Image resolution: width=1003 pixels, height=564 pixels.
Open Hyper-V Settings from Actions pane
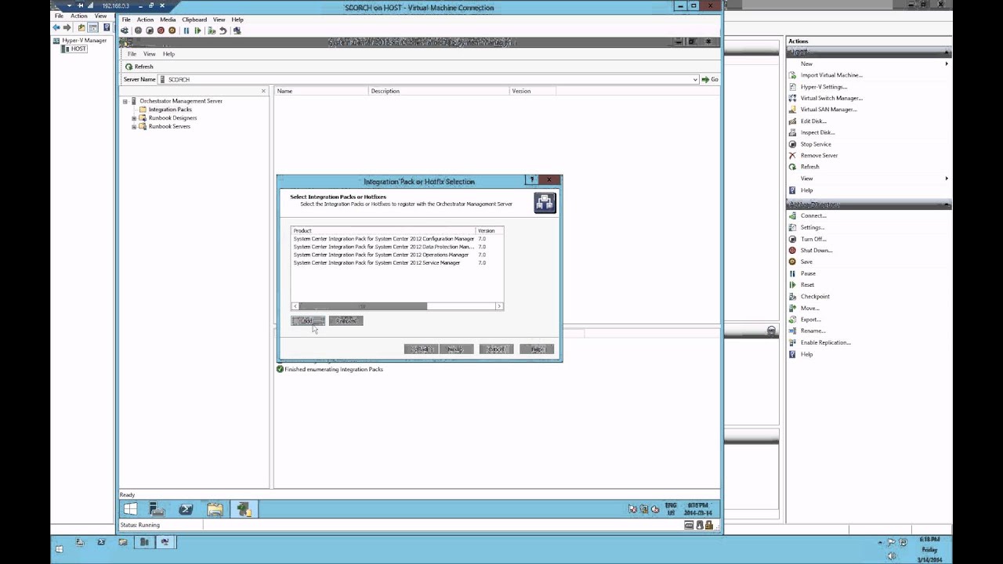[824, 87]
